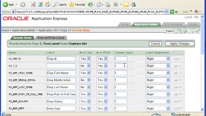Go back with the browser Back button
The height and width of the screenshot is (116, 206).
pos(8,5)
